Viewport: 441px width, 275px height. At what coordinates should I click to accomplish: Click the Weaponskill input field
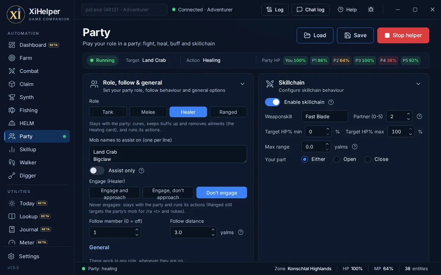pyautogui.click(x=325, y=117)
